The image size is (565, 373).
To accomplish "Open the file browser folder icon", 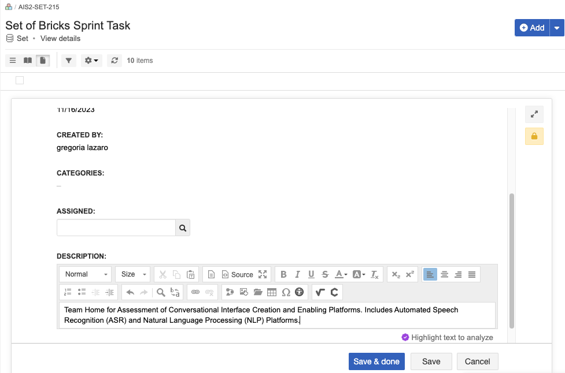I will [x=258, y=292].
